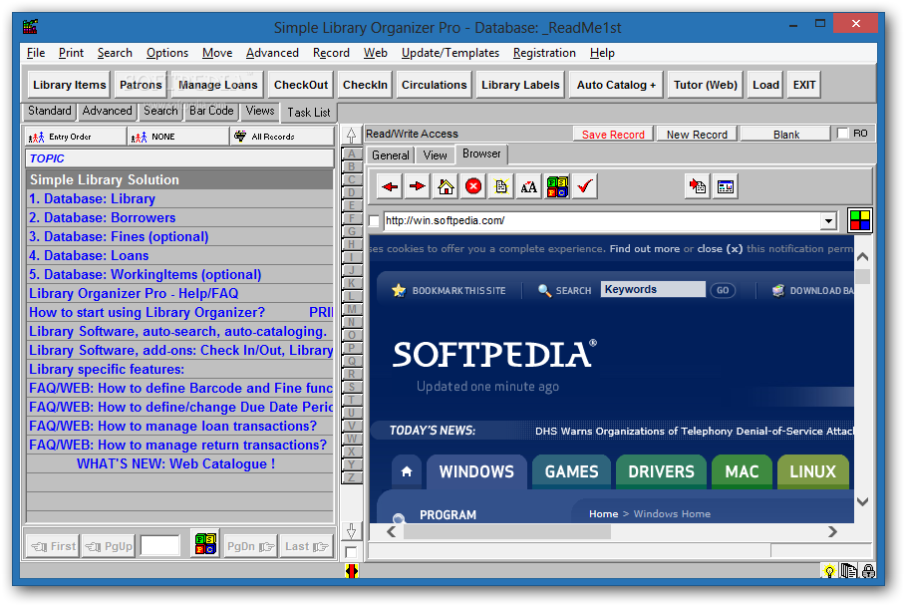Click the copy-to-record arrow document icon
Viewport: 905px width, 606px height.
click(x=698, y=186)
